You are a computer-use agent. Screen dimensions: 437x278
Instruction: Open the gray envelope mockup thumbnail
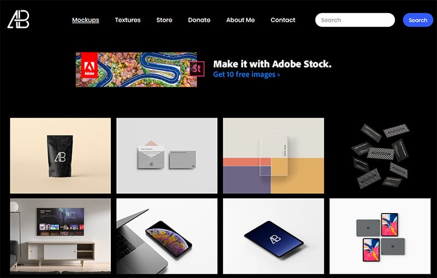pyautogui.click(x=167, y=156)
